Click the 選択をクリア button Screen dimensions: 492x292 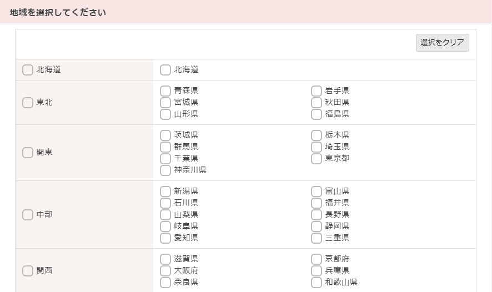point(443,43)
